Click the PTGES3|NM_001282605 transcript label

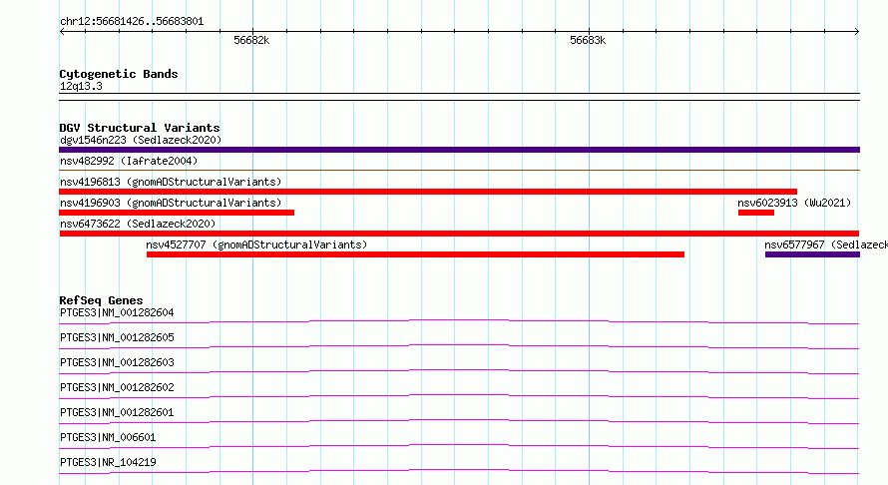click(117, 337)
